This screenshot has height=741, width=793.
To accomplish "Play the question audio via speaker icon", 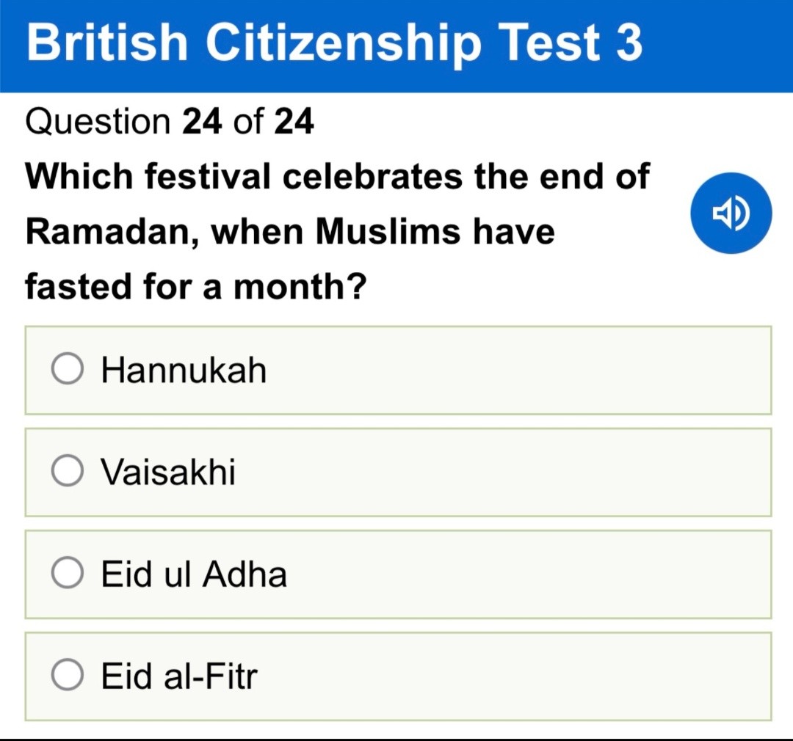I will click(731, 213).
